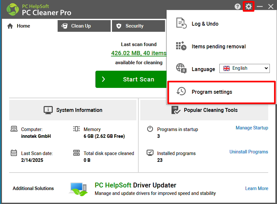This screenshot has width=277, height=204.
Task: Open Program settings from the menu
Action: coord(222,92)
